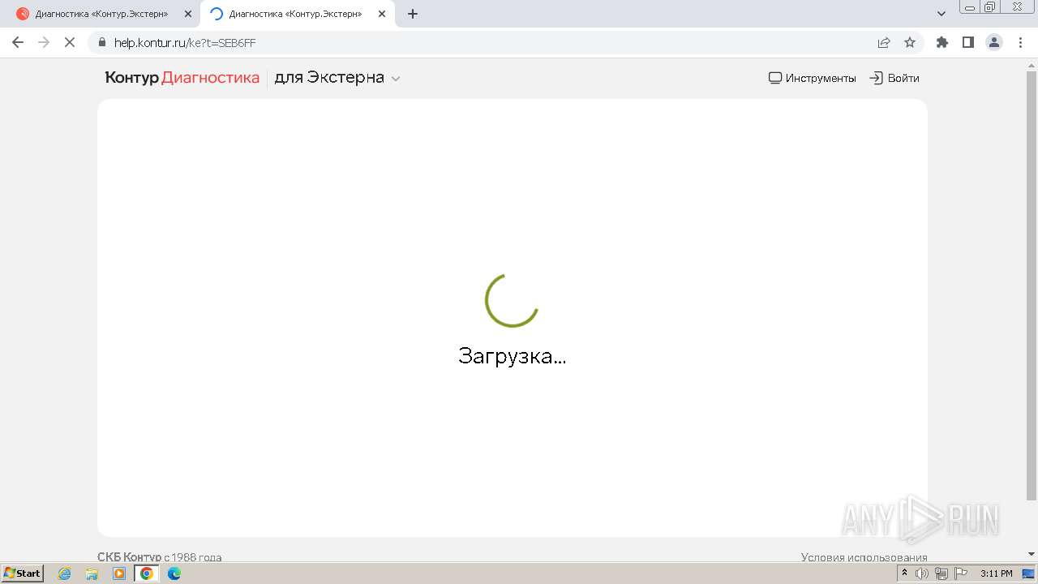This screenshot has width=1038, height=584.
Task: Open a new browser tab
Action: (x=413, y=14)
